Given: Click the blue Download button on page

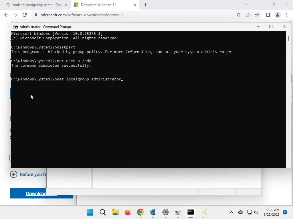Looking at the screenshot, I should click(x=41, y=193).
